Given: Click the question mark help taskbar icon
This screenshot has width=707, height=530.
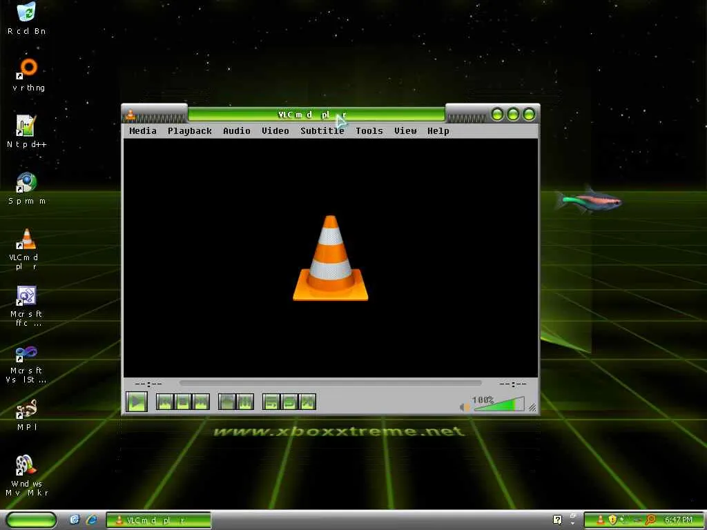Looking at the screenshot, I should (557, 520).
